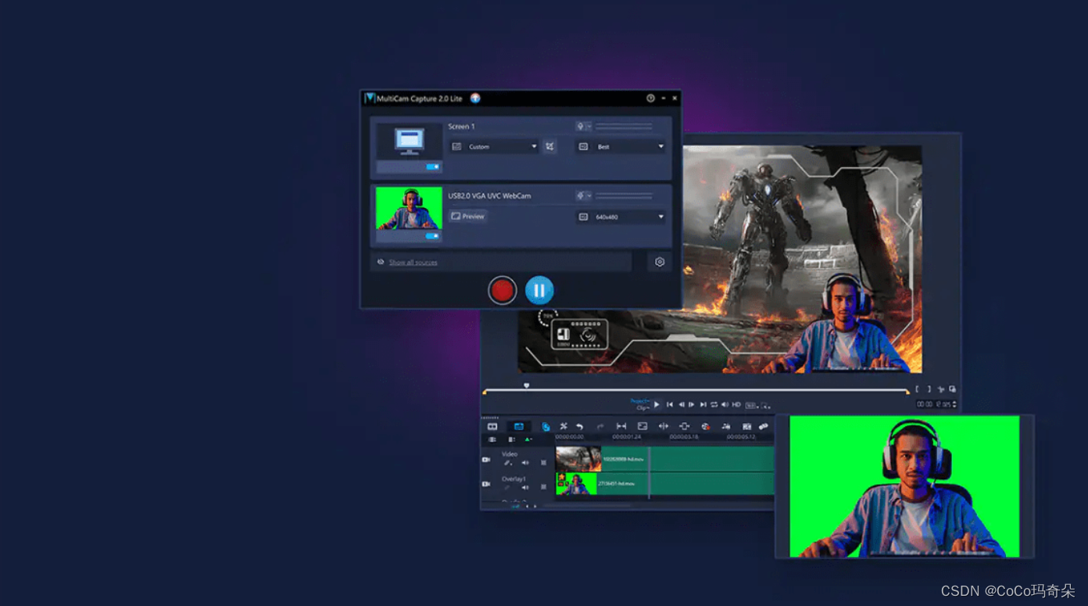
Task: Select the Screen 1 monitor thumbnail
Action: point(409,142)
